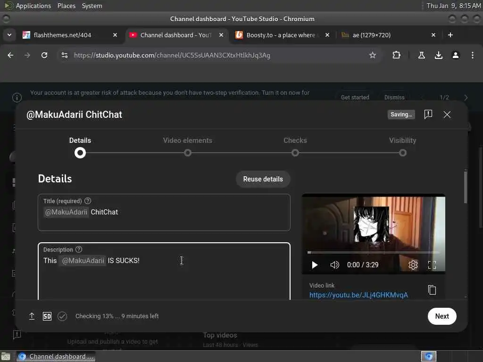The image size is (483, 362).
Task: Open the Extensions puzzle icon
Action: click(396, 56)
